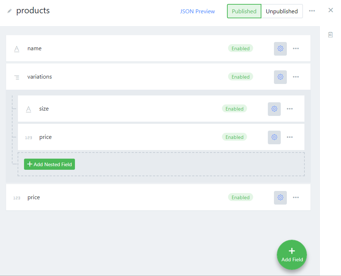
Task: Select the text type icon beside name
Action: 16,48
